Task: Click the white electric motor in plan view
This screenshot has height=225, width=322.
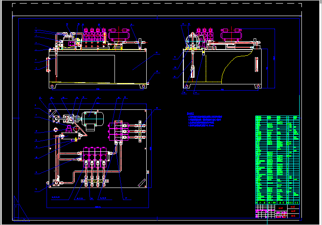Action: coord(93,120)
